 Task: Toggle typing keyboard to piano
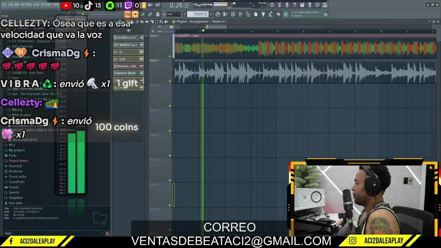click(x=127, y=14)
